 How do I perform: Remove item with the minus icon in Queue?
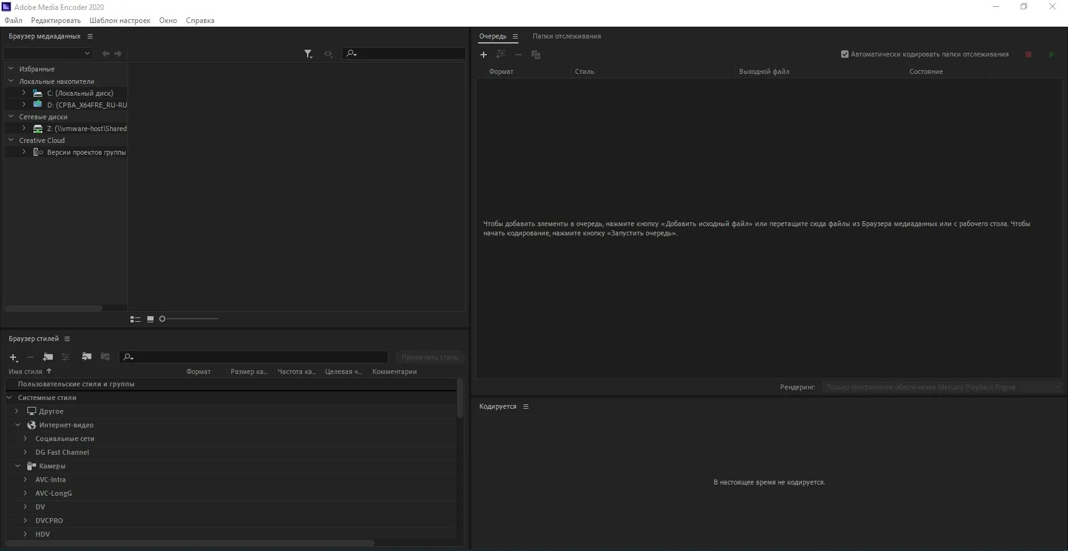tap(518, 55)
